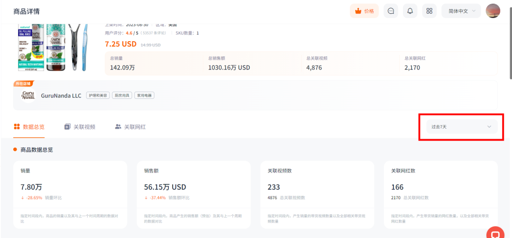Viewport: 512px width, 238px height.
Task: Click the 关联视频数 233 value
Action: (x=274, y=187)
